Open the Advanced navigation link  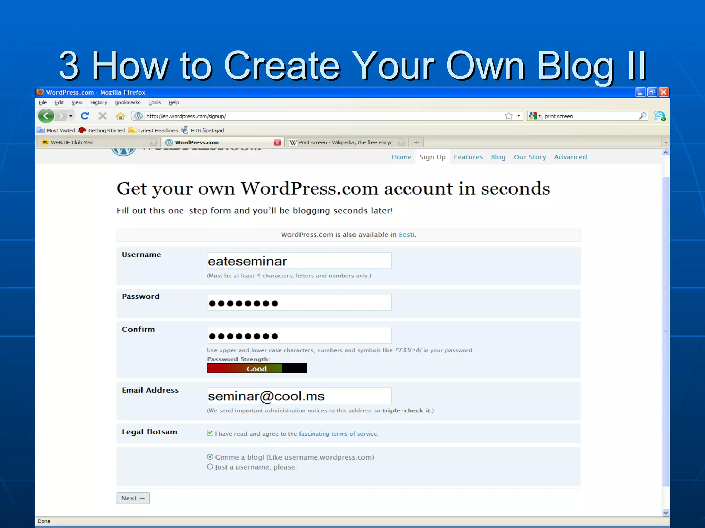[x=570, y=157]
